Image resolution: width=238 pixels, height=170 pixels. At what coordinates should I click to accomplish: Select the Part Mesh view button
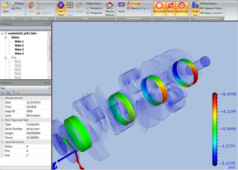click(61, 9)
